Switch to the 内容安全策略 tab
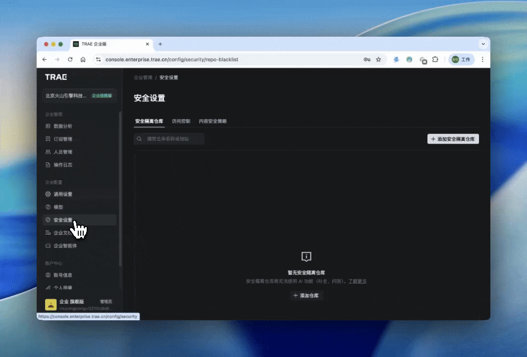 pos(212,121)
